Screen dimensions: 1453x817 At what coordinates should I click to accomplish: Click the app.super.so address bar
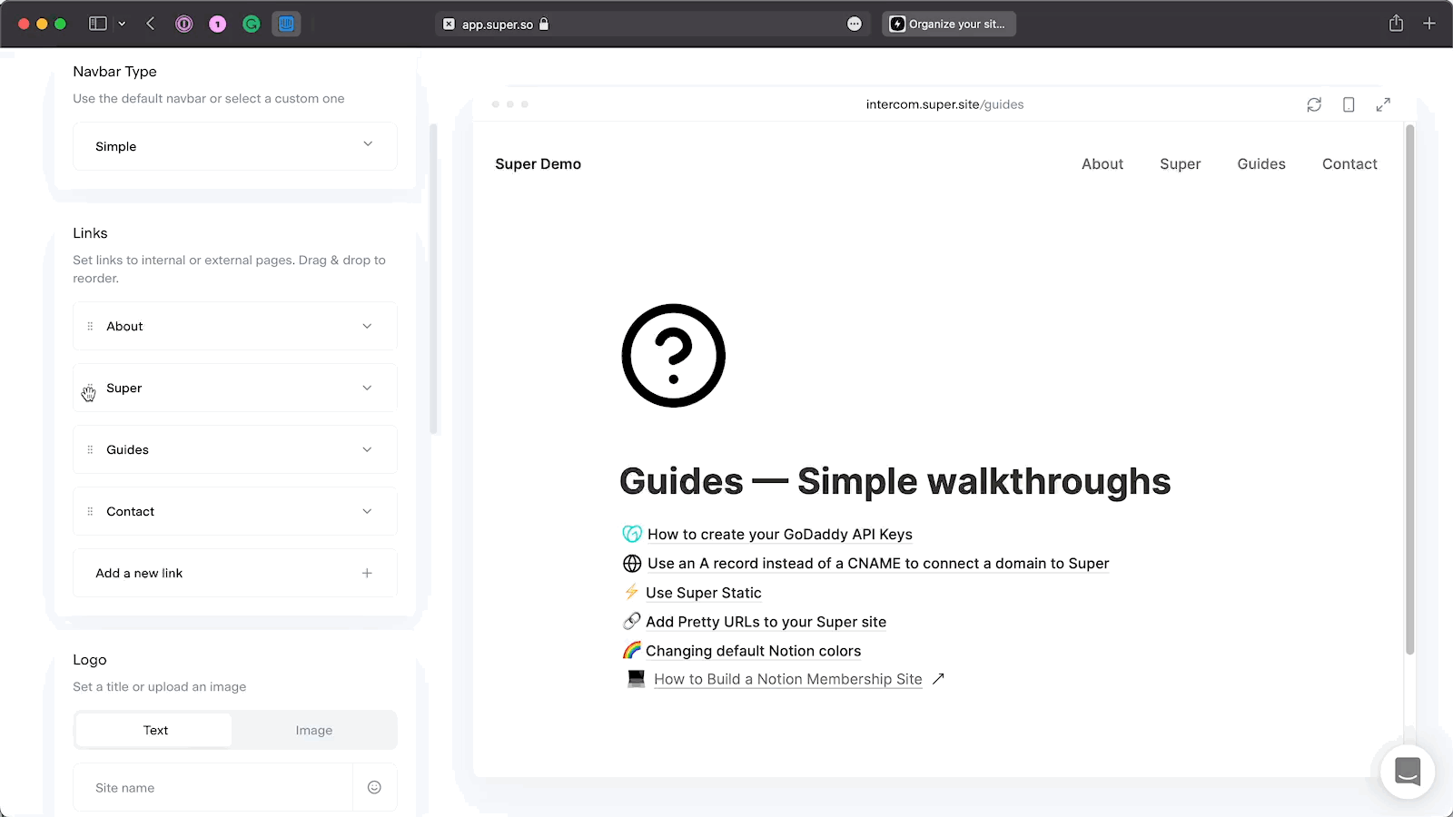pyautogui.click(x=652, y=25)
